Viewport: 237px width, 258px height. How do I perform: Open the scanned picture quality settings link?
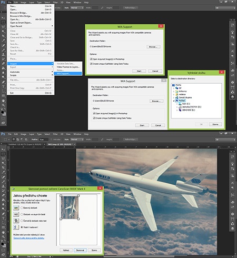[x=29, y=238]
